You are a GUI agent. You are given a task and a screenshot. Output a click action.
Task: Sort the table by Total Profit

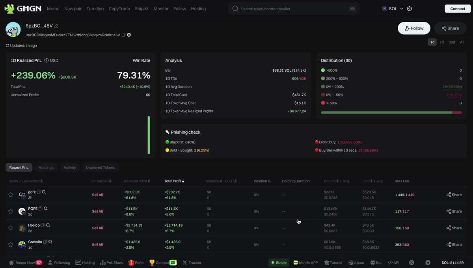click(174, 181)
